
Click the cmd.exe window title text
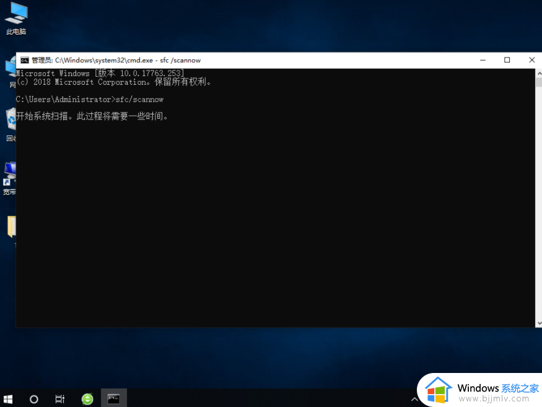[x=116, y=61]
